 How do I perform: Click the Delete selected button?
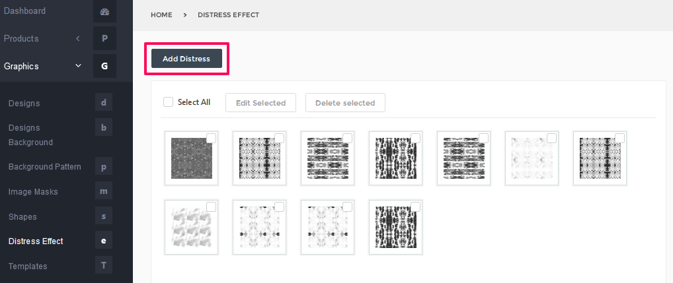[x=345, y=103]
